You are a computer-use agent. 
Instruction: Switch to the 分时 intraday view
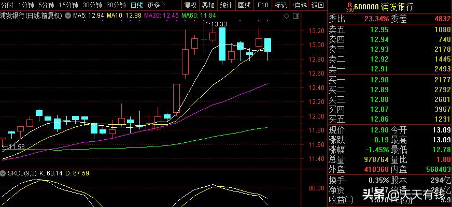click(x=7, y=5)
